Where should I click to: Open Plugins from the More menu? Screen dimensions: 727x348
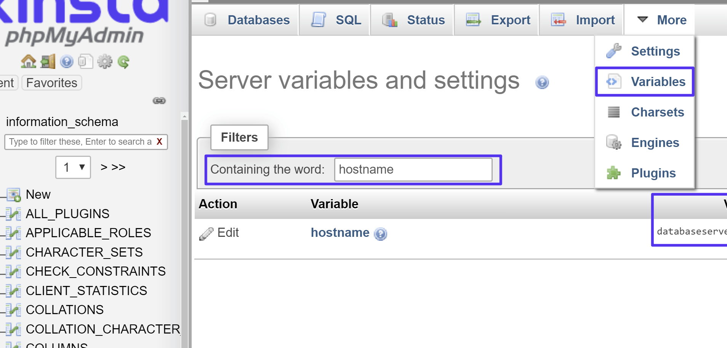click(653, 173)
